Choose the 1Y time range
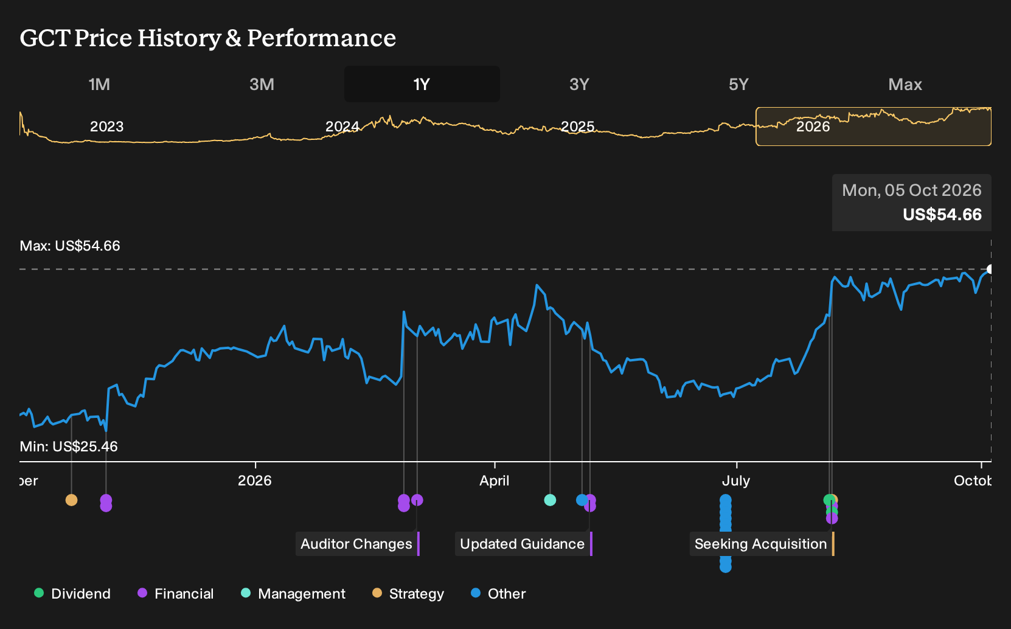Image resolution: width=1011 pixels, height=629 pixels. pyautogui.click(x=422, y=84)
